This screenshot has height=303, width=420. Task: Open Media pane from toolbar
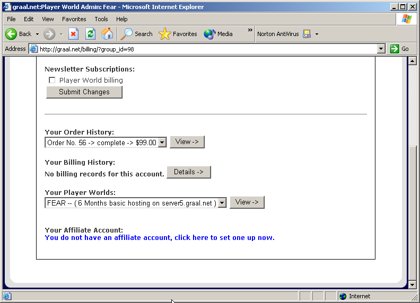pyautogui.click(x=218, y=34)
